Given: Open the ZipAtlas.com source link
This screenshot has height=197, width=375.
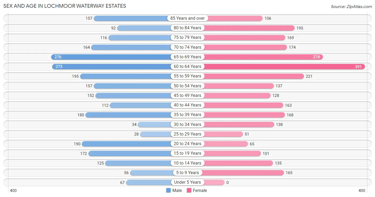Looking at the screenshot, I should click(351, 6).
